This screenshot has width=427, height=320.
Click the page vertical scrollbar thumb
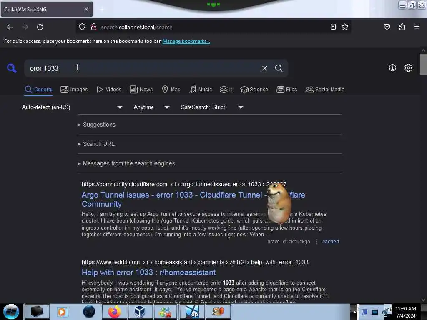[x=423, y=64]
